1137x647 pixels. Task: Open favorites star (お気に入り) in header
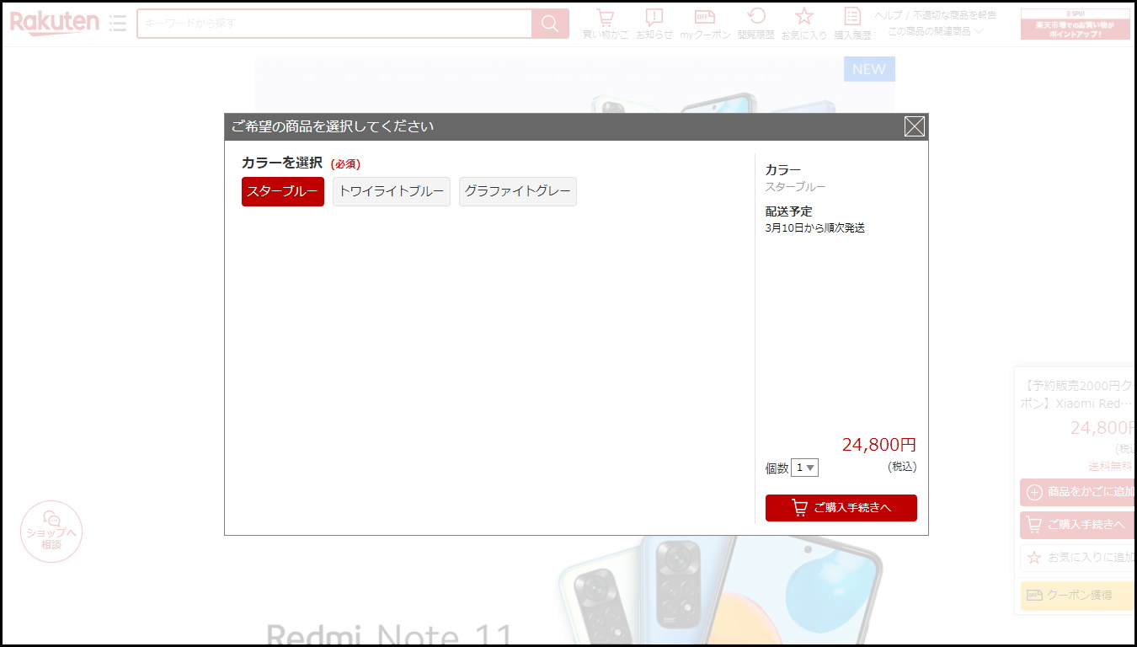(x=804, y=24)
